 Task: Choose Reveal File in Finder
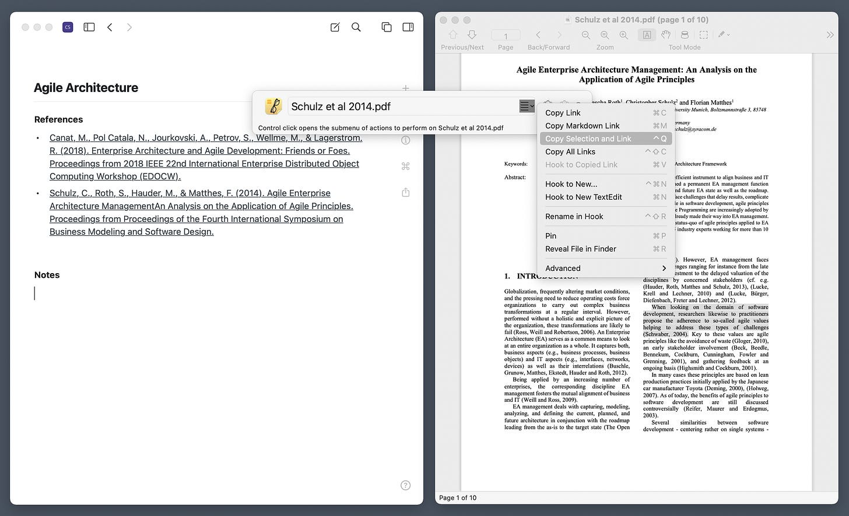point(606,249)
